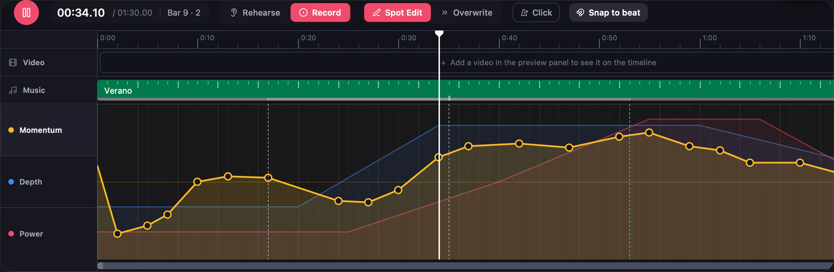Select the Power track label

pyautogui.click(x=31, y=234)
